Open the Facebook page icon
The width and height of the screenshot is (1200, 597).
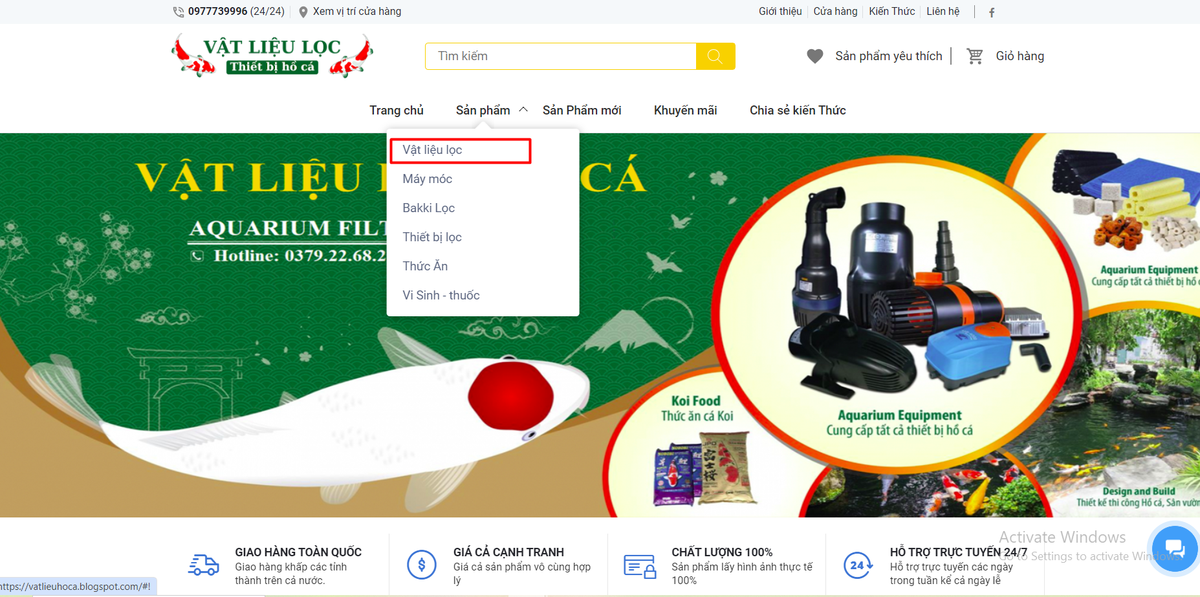[x=992, y=12]
